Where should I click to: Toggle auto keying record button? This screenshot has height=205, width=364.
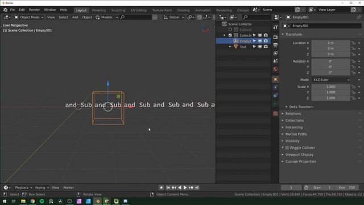pyautogui.click(x=162, y=187)
